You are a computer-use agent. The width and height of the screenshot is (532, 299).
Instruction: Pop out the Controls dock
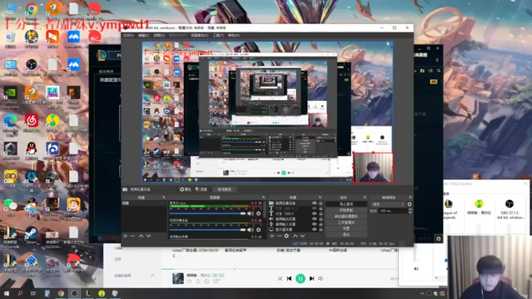[364, 197]
